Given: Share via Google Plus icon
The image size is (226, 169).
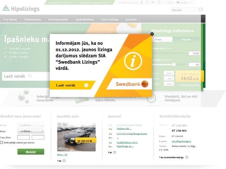Looking at the screenshot, I should 159,2.
